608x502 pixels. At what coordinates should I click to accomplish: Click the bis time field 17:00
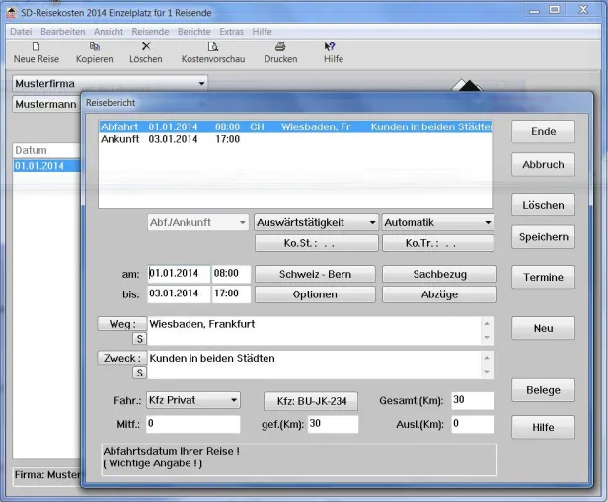click(231, 293)
